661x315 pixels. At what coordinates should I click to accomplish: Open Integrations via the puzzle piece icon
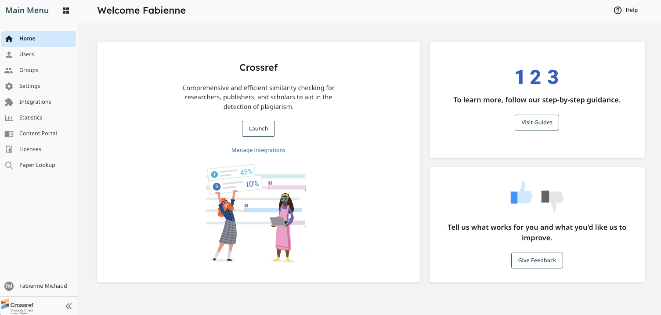[9, 101]
